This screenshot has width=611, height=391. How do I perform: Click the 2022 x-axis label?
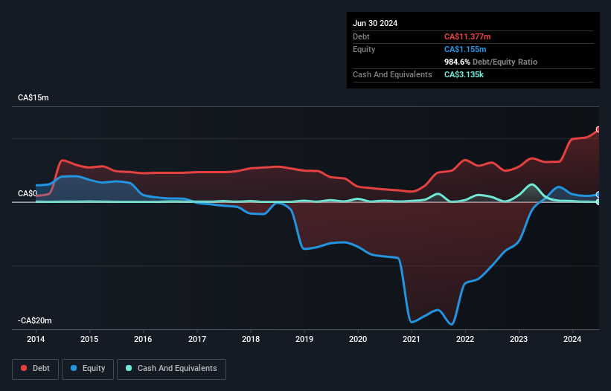pos(465,339)
